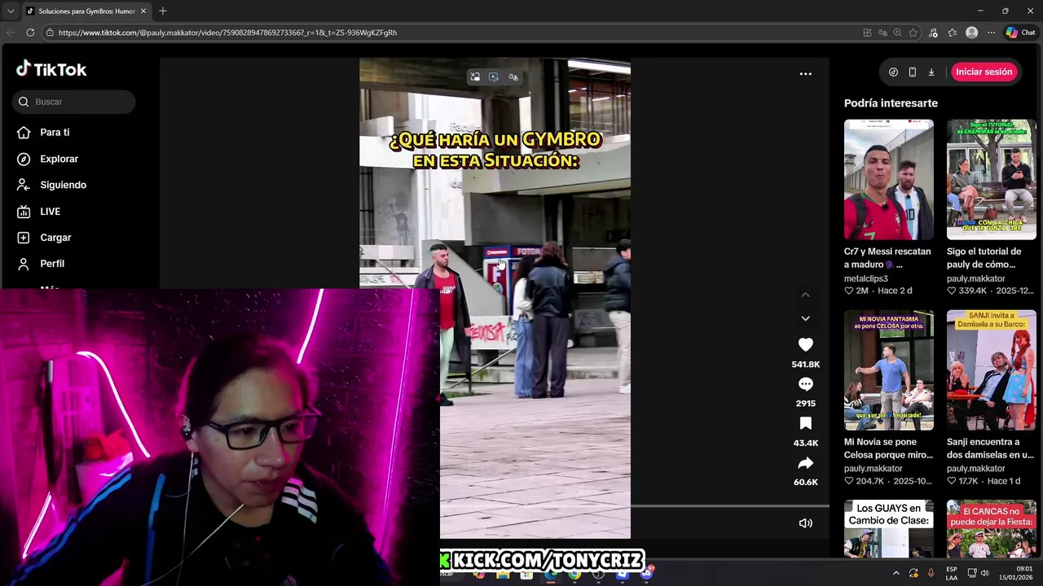This screenshot has height=586, width=1043.
Task: Click the Iniciar sesión button
Action: 984,72
